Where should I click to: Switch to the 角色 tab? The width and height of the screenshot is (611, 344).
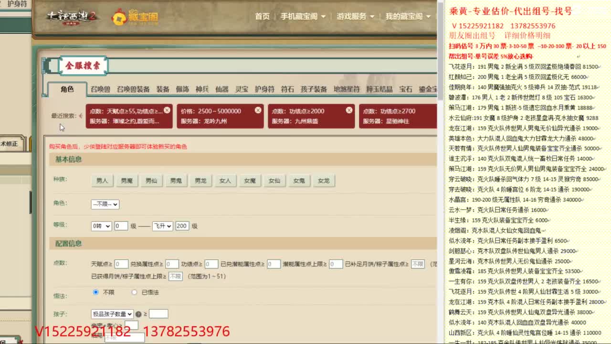pos(67,89)
